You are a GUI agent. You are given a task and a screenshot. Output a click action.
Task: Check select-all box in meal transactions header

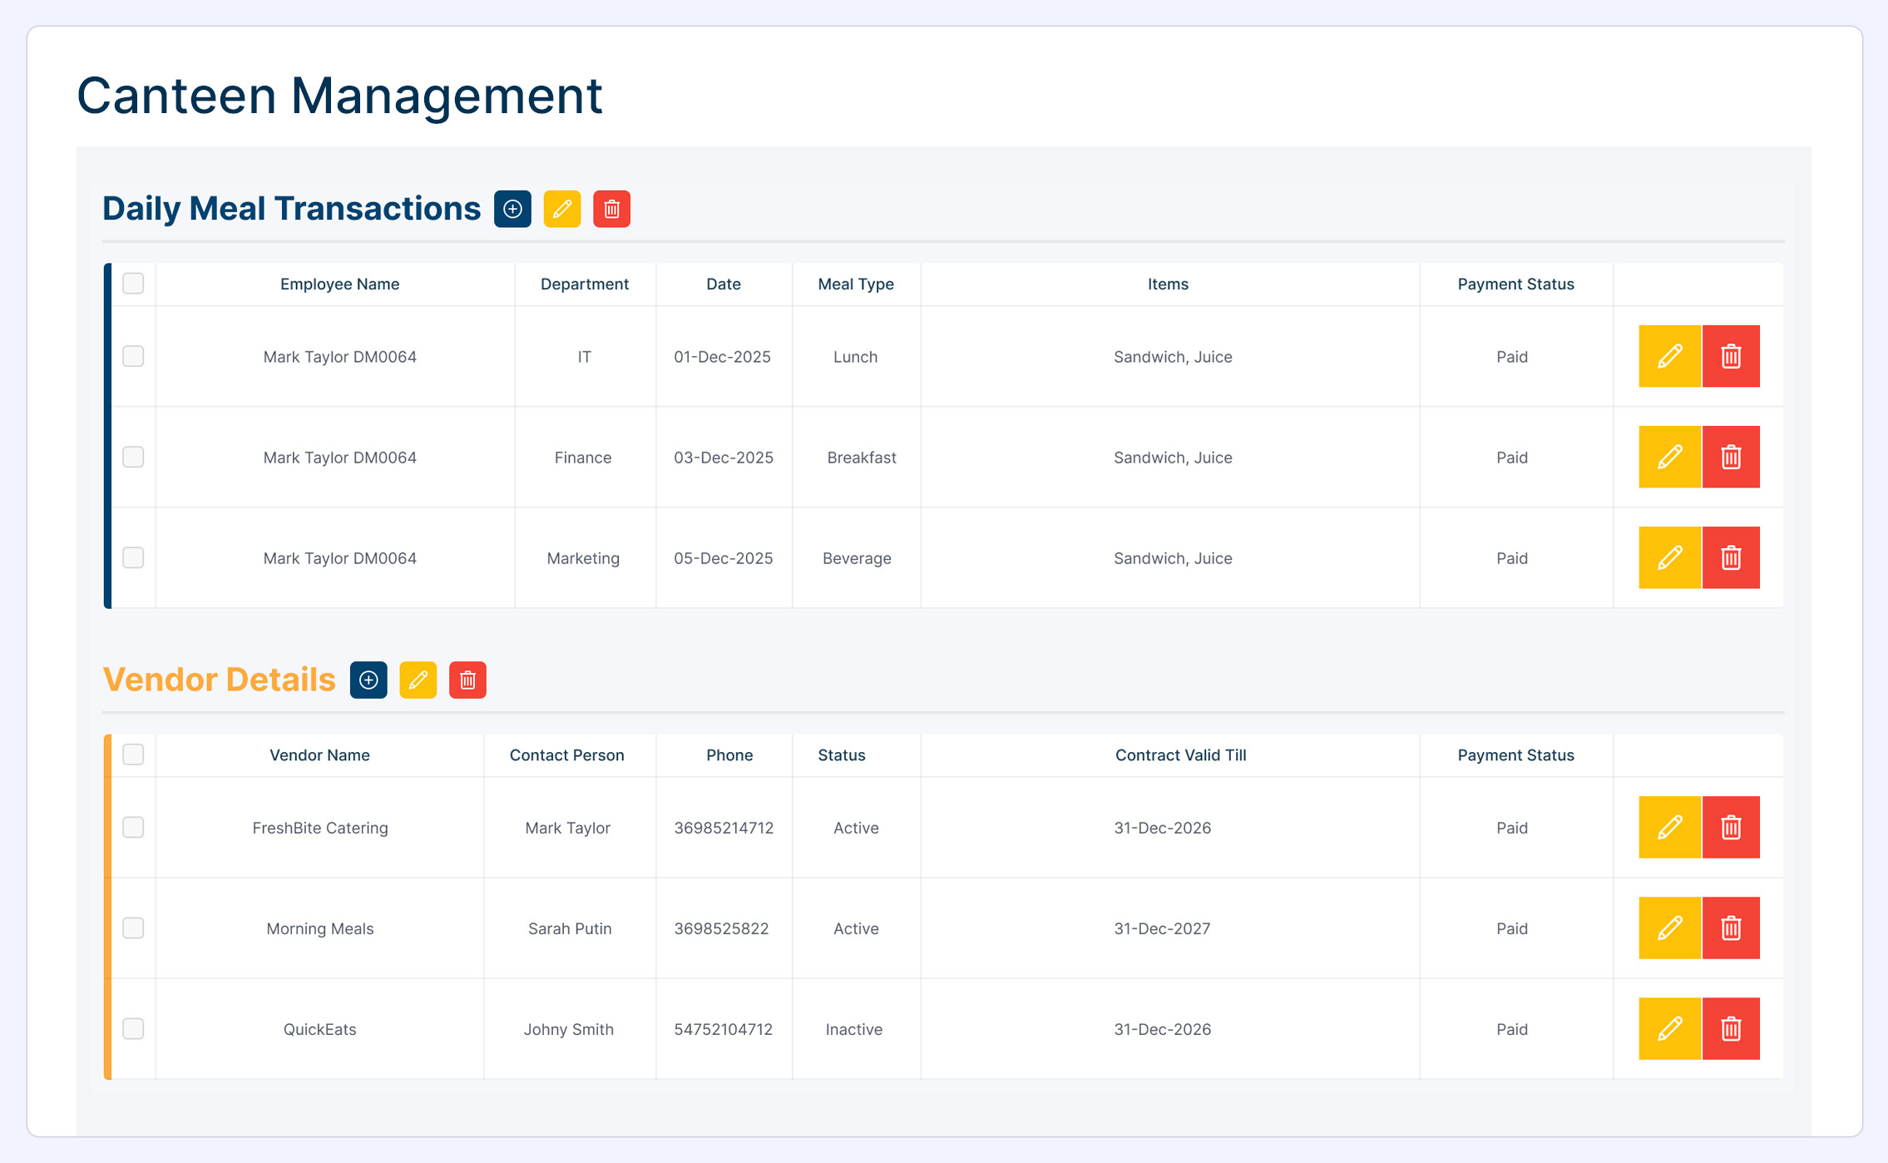click(x=133, y=284)
